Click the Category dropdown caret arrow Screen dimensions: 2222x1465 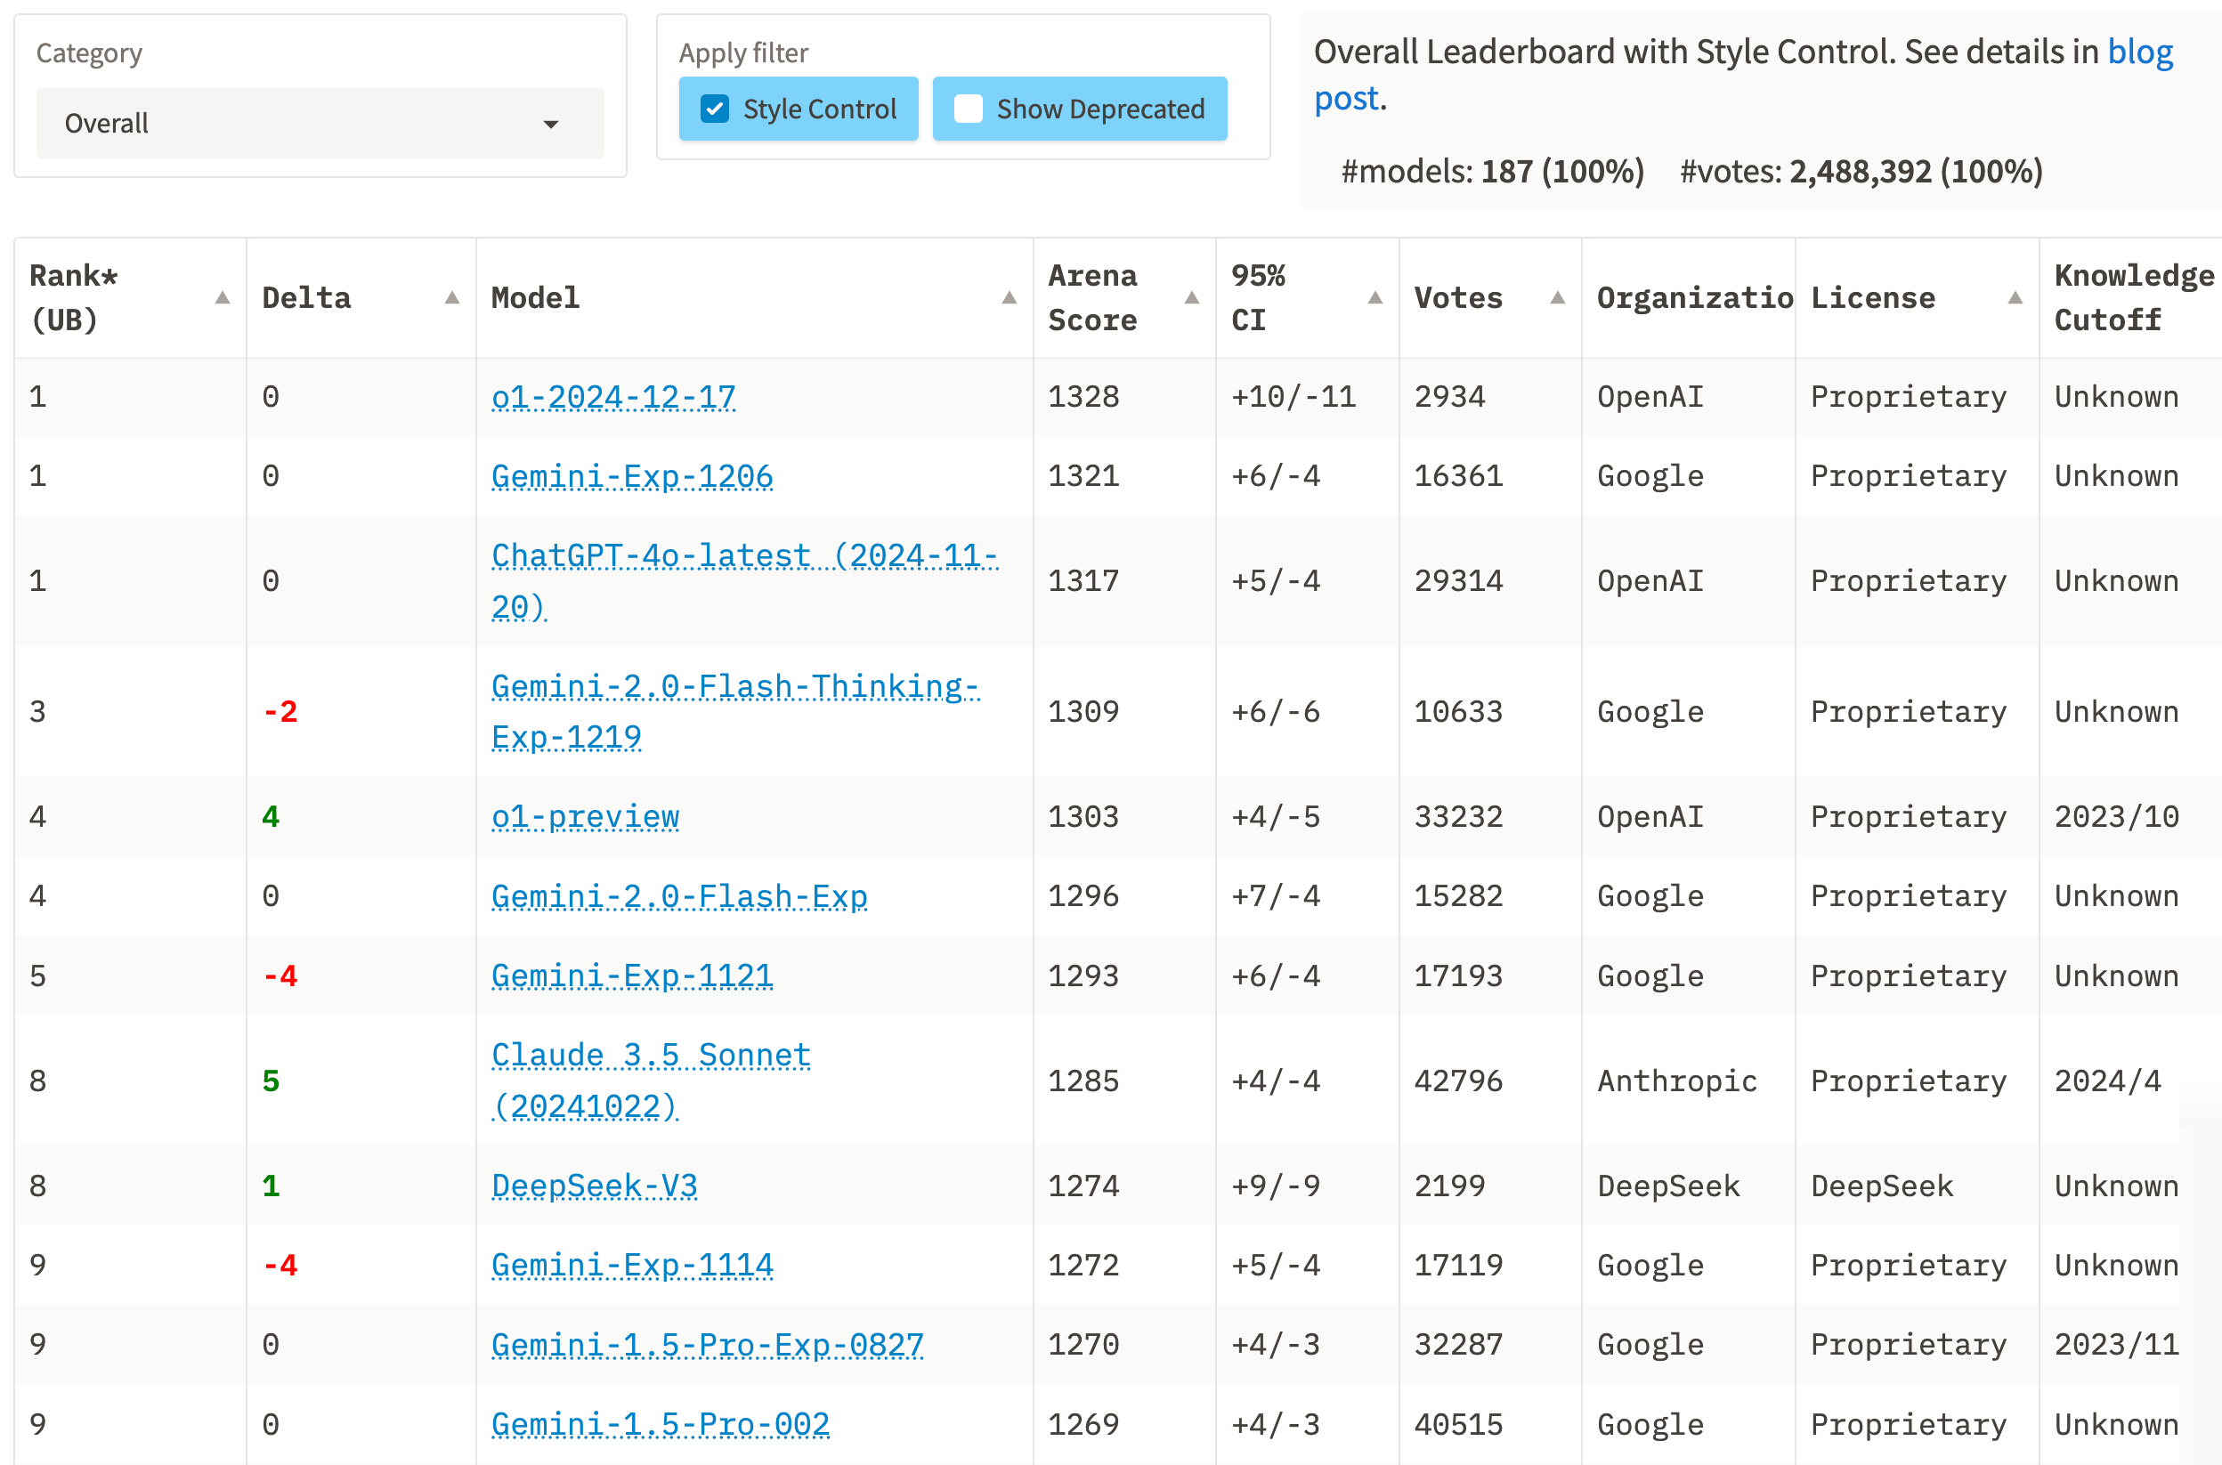pos(551,125)
